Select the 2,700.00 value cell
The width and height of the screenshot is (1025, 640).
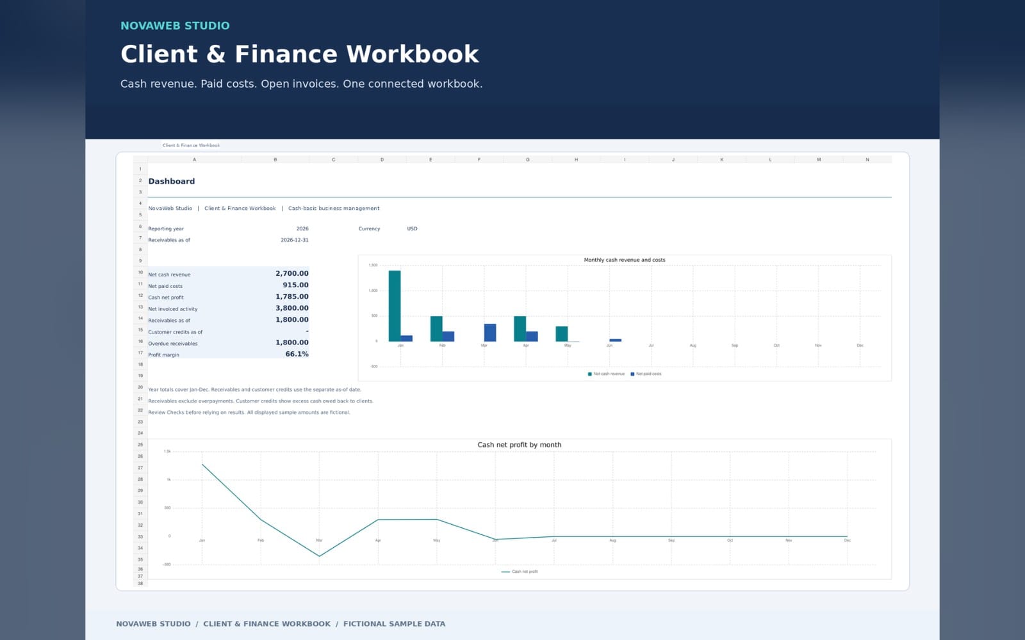pos(292,273)
